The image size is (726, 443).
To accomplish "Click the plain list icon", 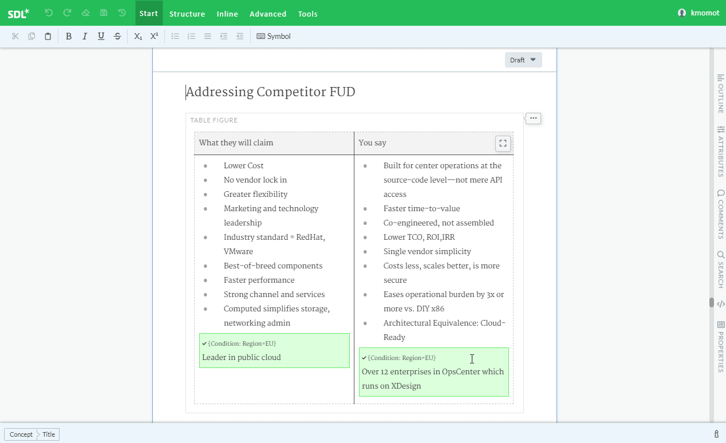I will click(208, 36).
